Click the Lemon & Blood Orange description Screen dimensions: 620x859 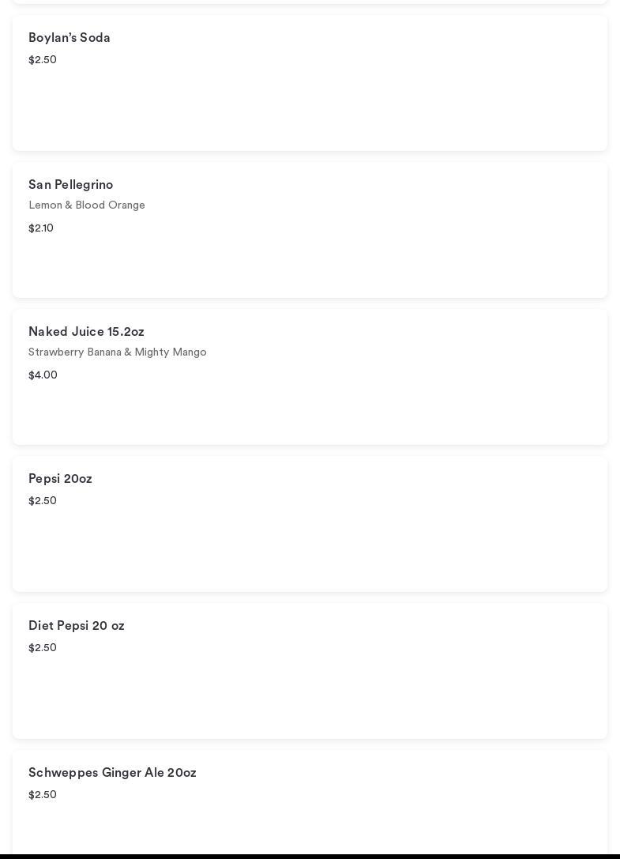(87, 205)
